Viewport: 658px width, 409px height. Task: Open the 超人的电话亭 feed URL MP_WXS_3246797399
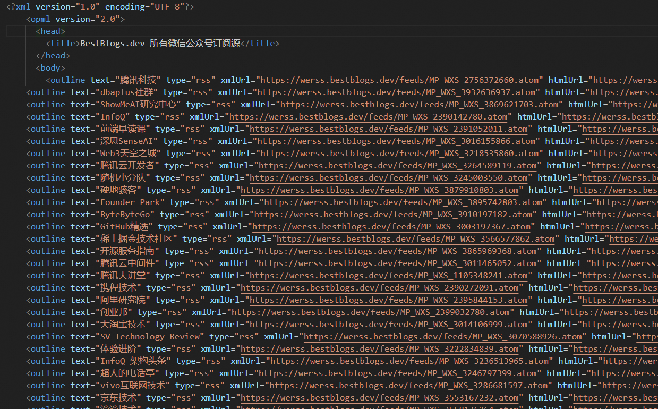(x=398, y=373)
